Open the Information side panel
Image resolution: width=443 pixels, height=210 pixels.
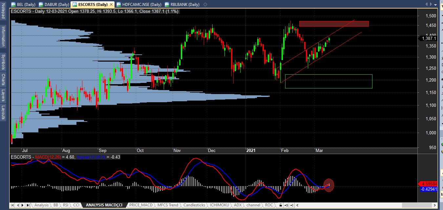pos(3,36)
